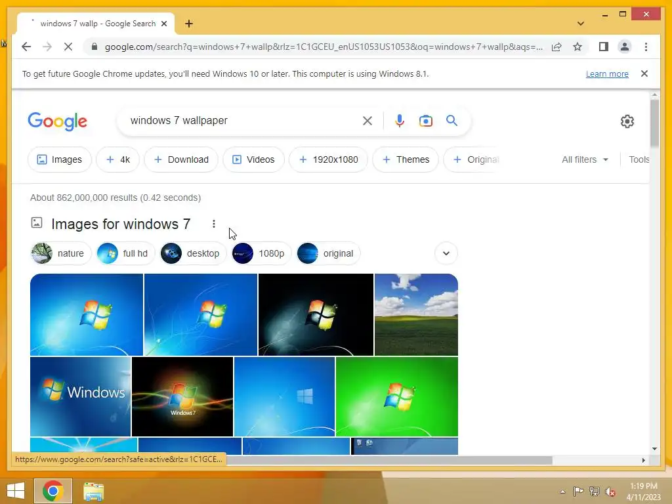Screen dimensions: 672x504
Task: Open wallpaper with Windows text
Action: point(81,396)
